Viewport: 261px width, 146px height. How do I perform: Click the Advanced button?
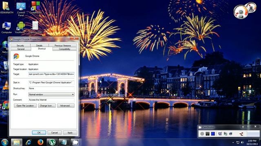coord(66,105)
